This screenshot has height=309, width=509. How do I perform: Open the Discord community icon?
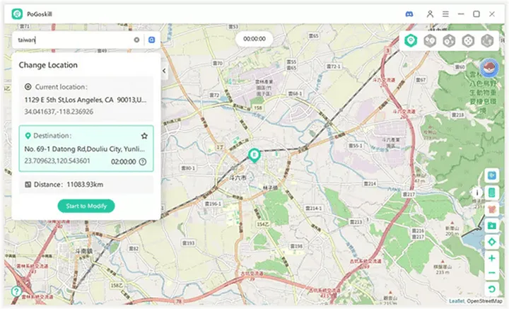[x=410, y=13]
